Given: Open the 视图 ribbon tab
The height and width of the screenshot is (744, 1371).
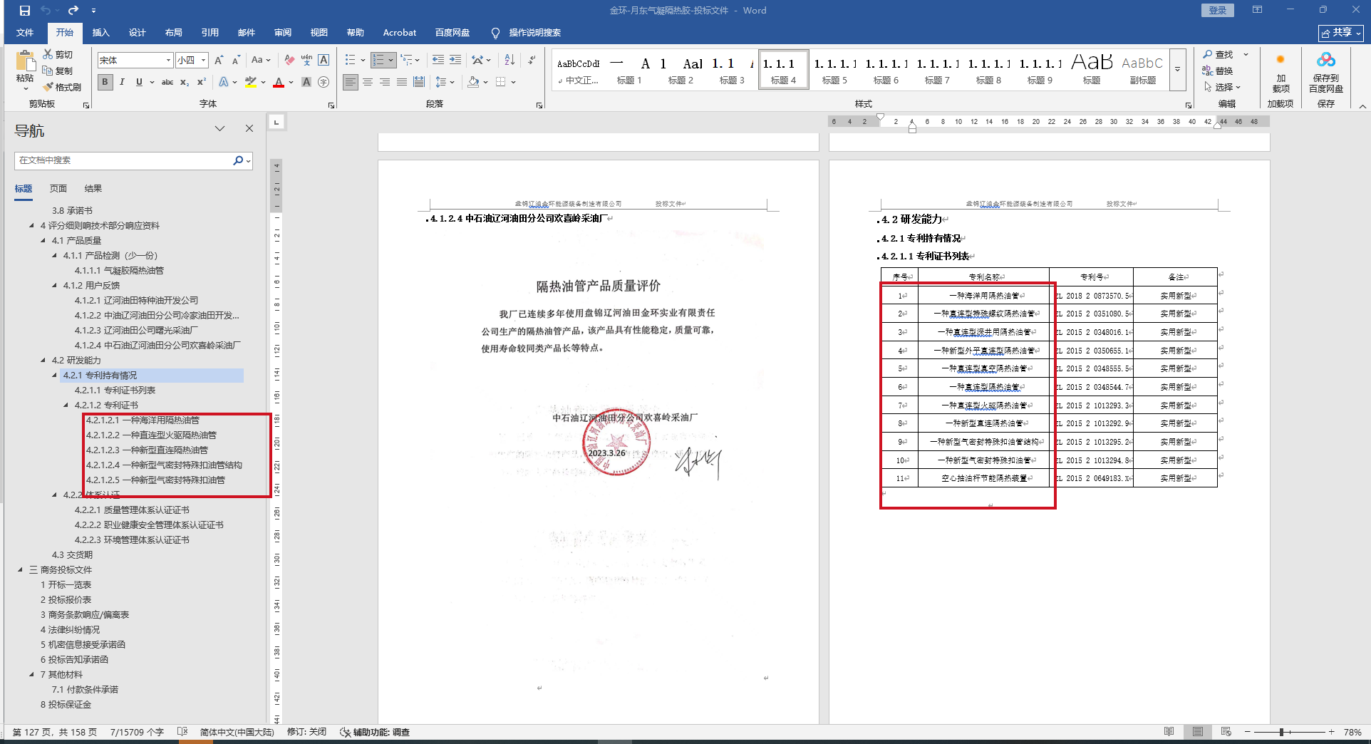Looking at the screenshot, I should click(x=319, y=33).
